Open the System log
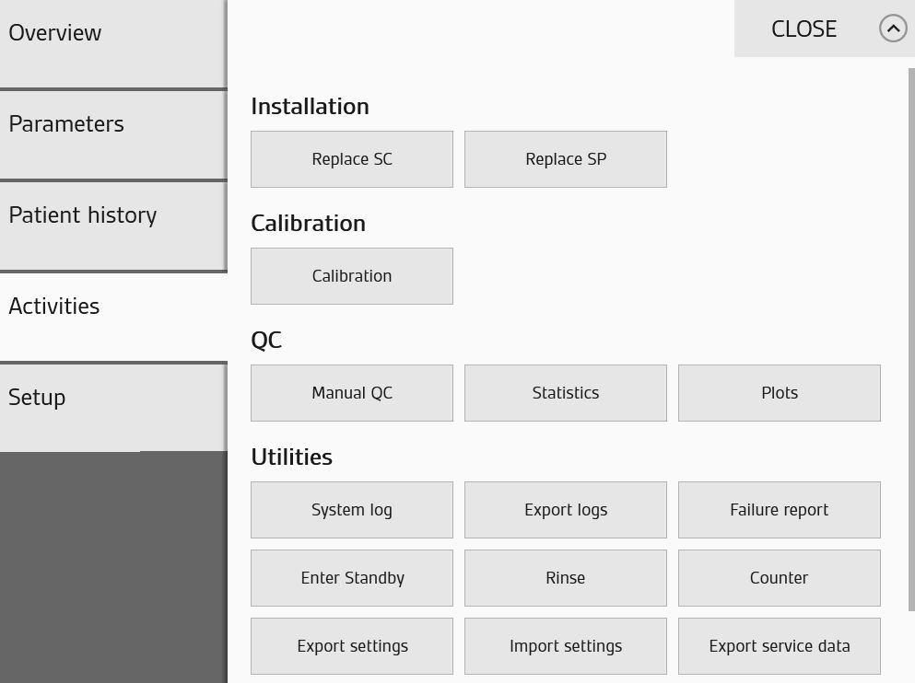Image resolution: width=915 pixels, height=683 pixels. click(352, 510)
